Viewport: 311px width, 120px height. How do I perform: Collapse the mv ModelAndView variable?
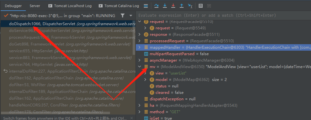(x=140, y=67)
